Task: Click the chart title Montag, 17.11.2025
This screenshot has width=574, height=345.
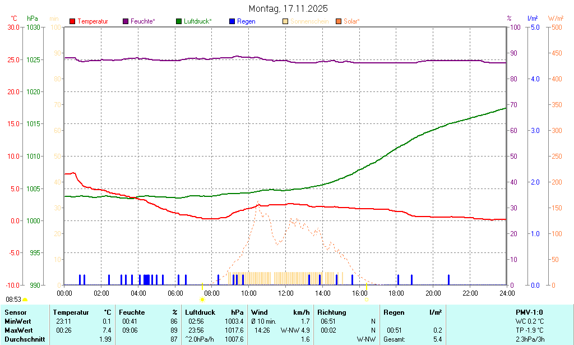Action: tap(288, 8)
